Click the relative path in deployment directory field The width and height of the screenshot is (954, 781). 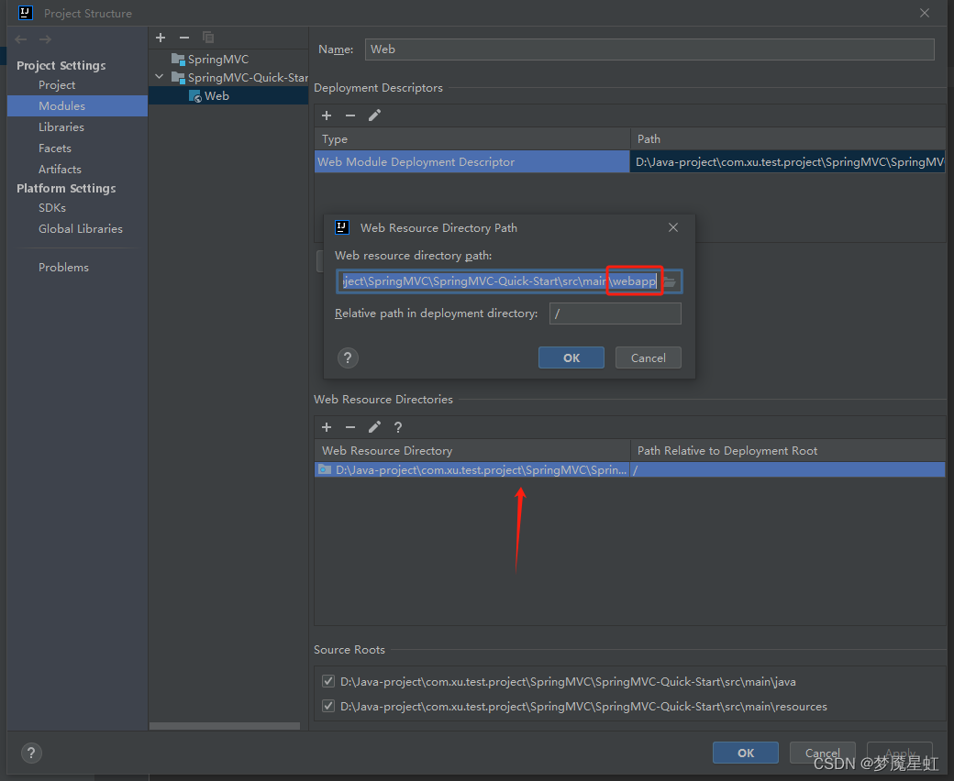[616, 313]
